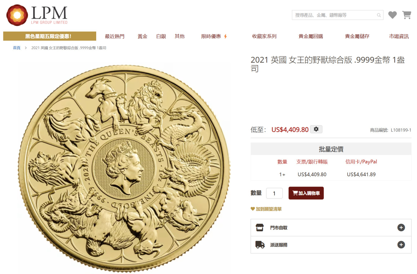Focus the 數量 quantity field
The width and height of the screenshot is (417, 274).
tap(274, 193)
